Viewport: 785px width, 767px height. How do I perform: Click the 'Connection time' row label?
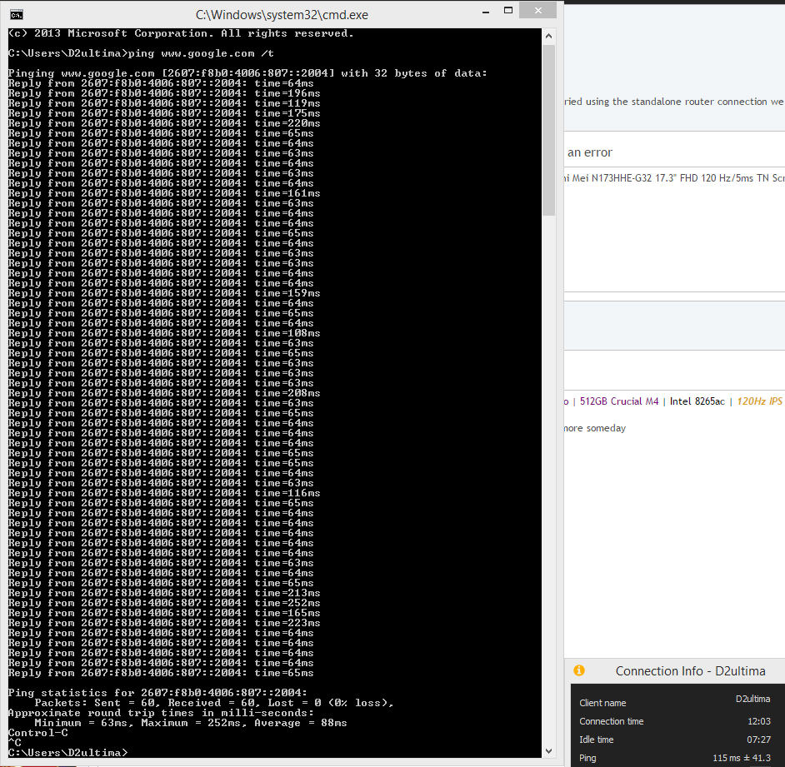tap(612, 721)
